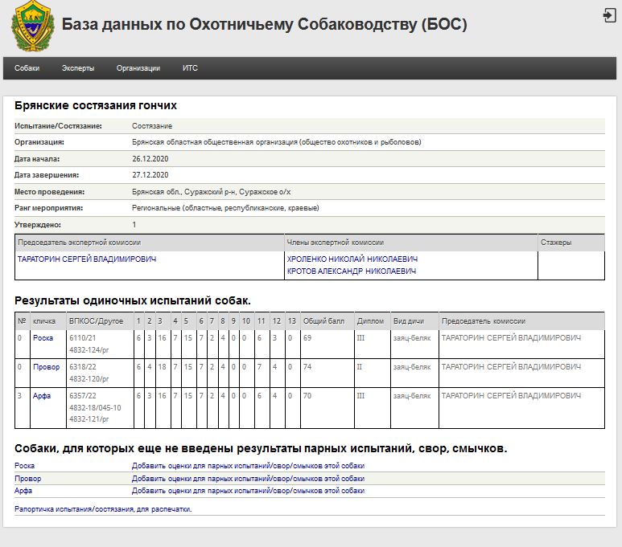Open the Собаки menu item
Image resolution: width=622 pixels, height=547 pixels.
[27, 68]
